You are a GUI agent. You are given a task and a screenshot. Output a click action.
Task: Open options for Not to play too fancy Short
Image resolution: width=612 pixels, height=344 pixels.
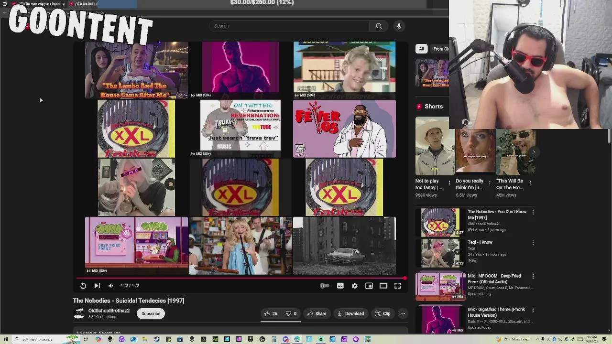pyautogui.click(x=449, y=183)
